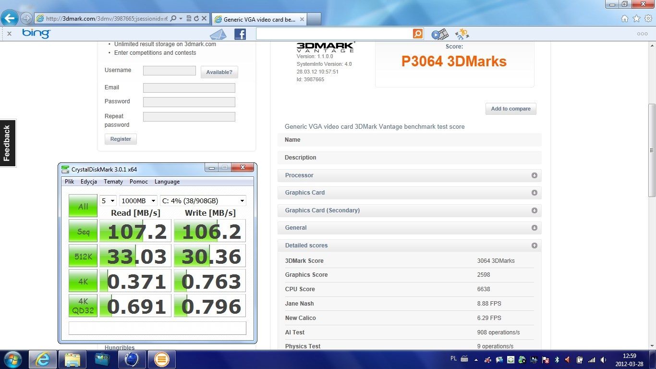Open the Edycja menu in CrystalDiskMark
Screen dimensions: 656x369
coord(89,182)
